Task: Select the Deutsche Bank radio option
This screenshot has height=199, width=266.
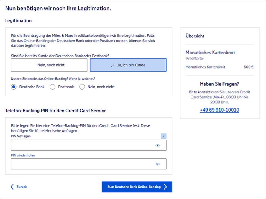Action: [14, 87]
